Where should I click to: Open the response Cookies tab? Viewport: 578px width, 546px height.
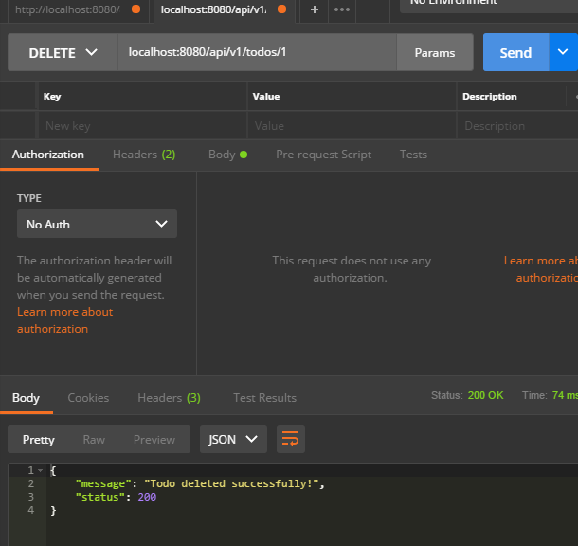[88, 398]
